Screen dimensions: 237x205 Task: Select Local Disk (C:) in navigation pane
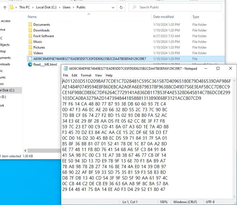[7, 90]
